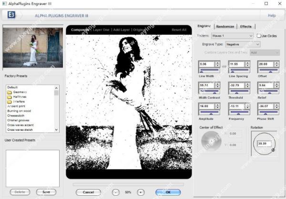The width and height of the screenshot is (286, 199).
Task: Switch to the Randomize tab
Action: [x=225, y=26]
